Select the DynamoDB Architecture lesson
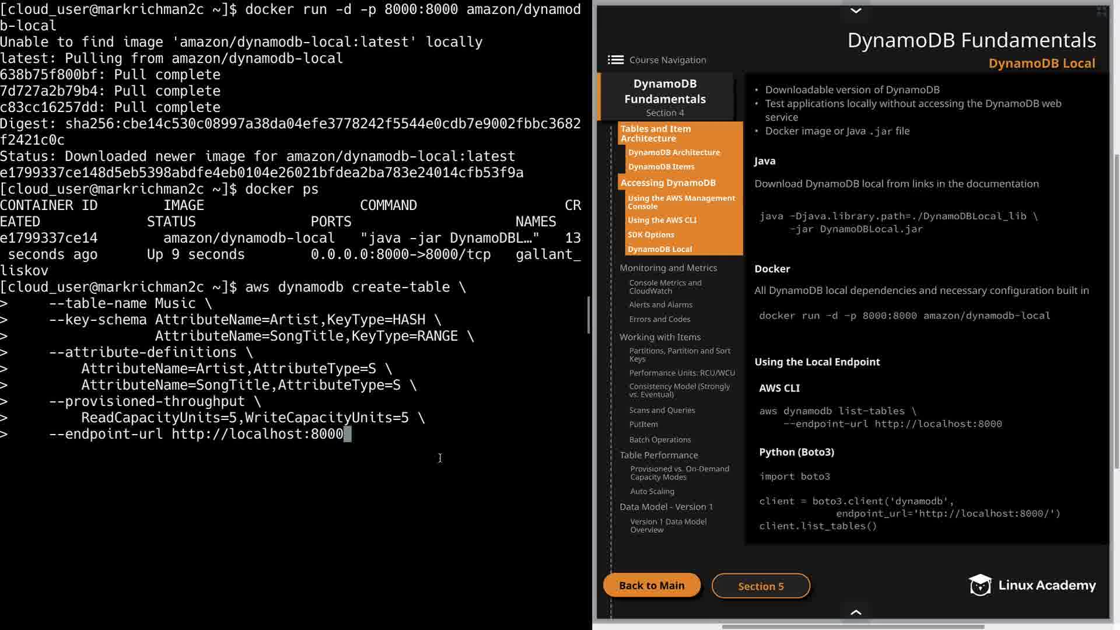 [x=674, y=152]
